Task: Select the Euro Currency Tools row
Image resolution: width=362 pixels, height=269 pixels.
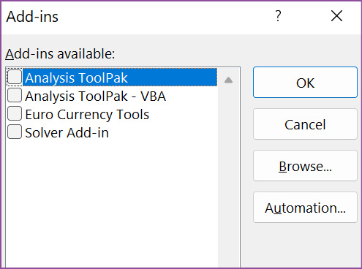Action: [112, 114]
